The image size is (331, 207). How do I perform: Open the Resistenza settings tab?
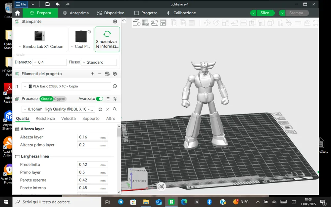(x=45, y=119)
